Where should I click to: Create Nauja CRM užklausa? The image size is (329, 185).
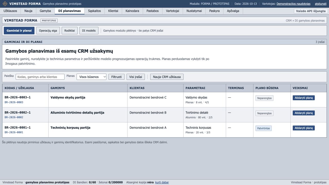point(167,77)
